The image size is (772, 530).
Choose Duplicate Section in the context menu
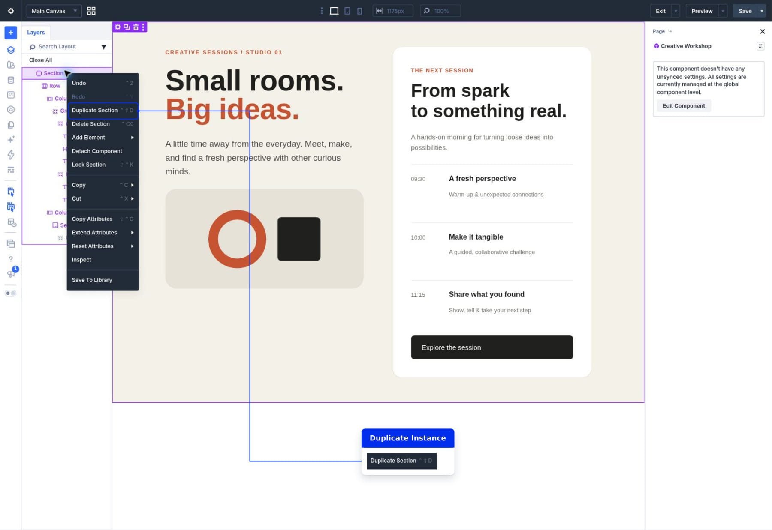tap(103, 111)
